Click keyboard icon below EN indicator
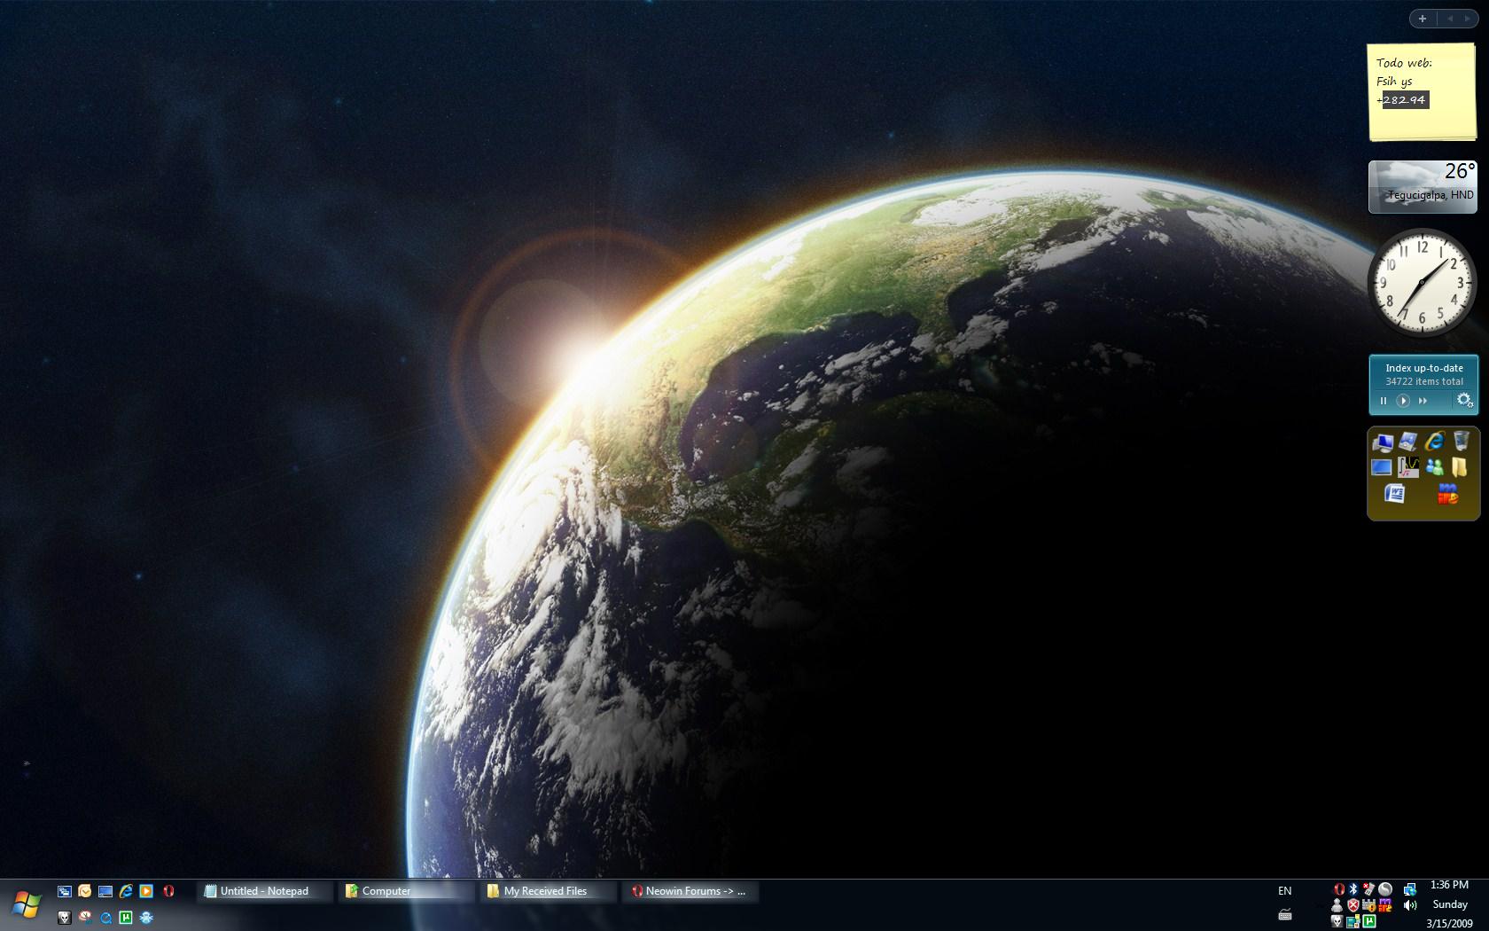Image resolution: width=1489 pixels, height=931 pixels. [x=1285, y=915]
